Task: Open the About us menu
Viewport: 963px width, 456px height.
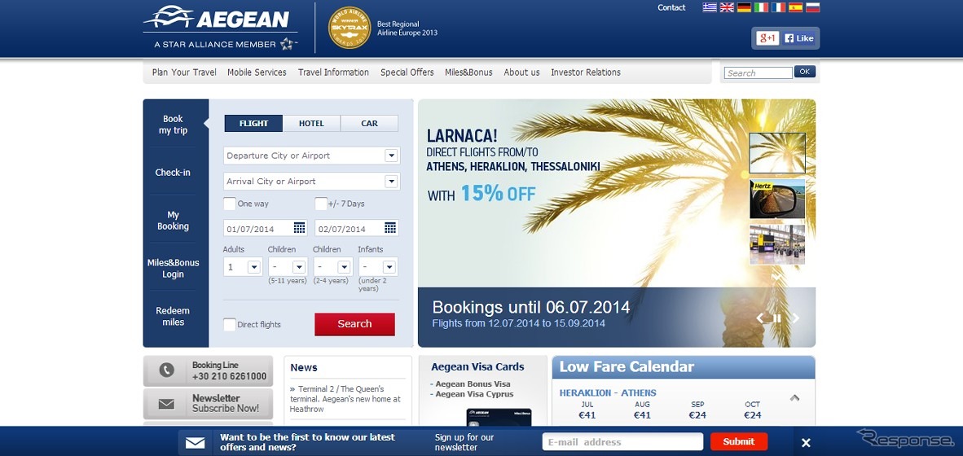Action: click(x=521, y=72)
